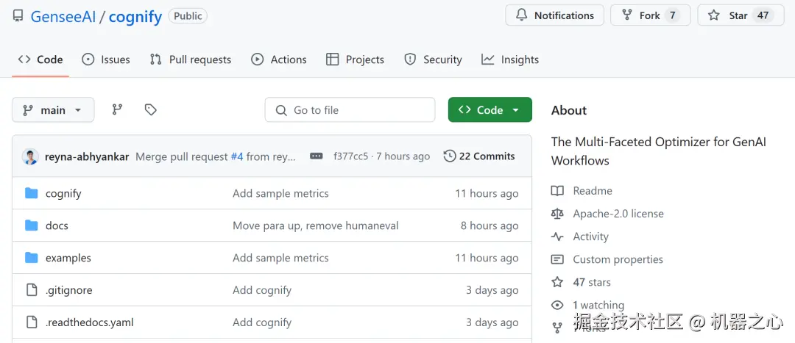Click the repository icon beside GenseeAI
Viewport: 795px width, 343px height.
pyautogui.click(x=18, y=16)
